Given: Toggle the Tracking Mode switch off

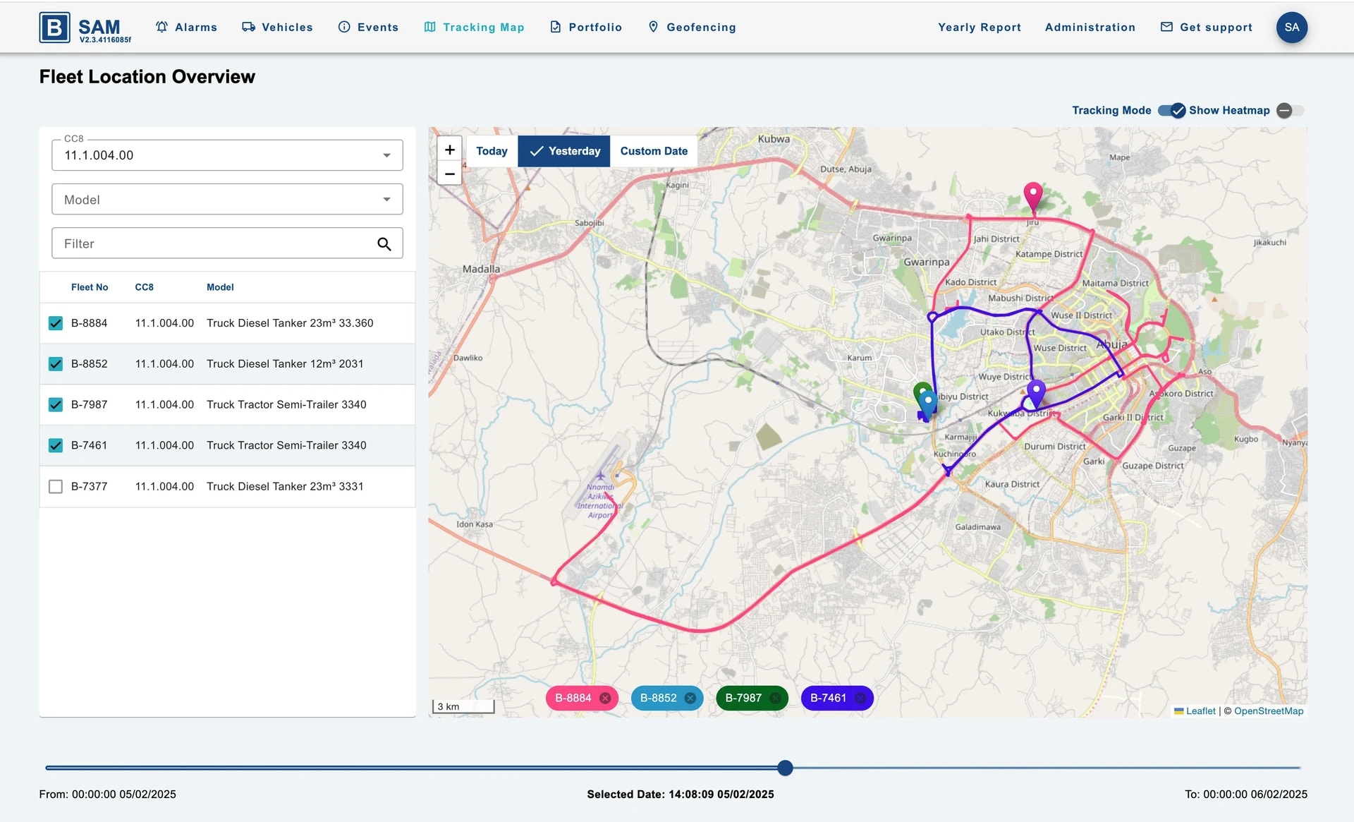Looking at the screenshot, I should pyautogui.click(x=1172, y=111).
